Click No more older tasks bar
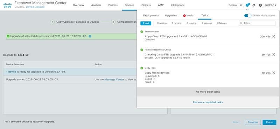This screenshot has width=280, height=129. point(208,92)
